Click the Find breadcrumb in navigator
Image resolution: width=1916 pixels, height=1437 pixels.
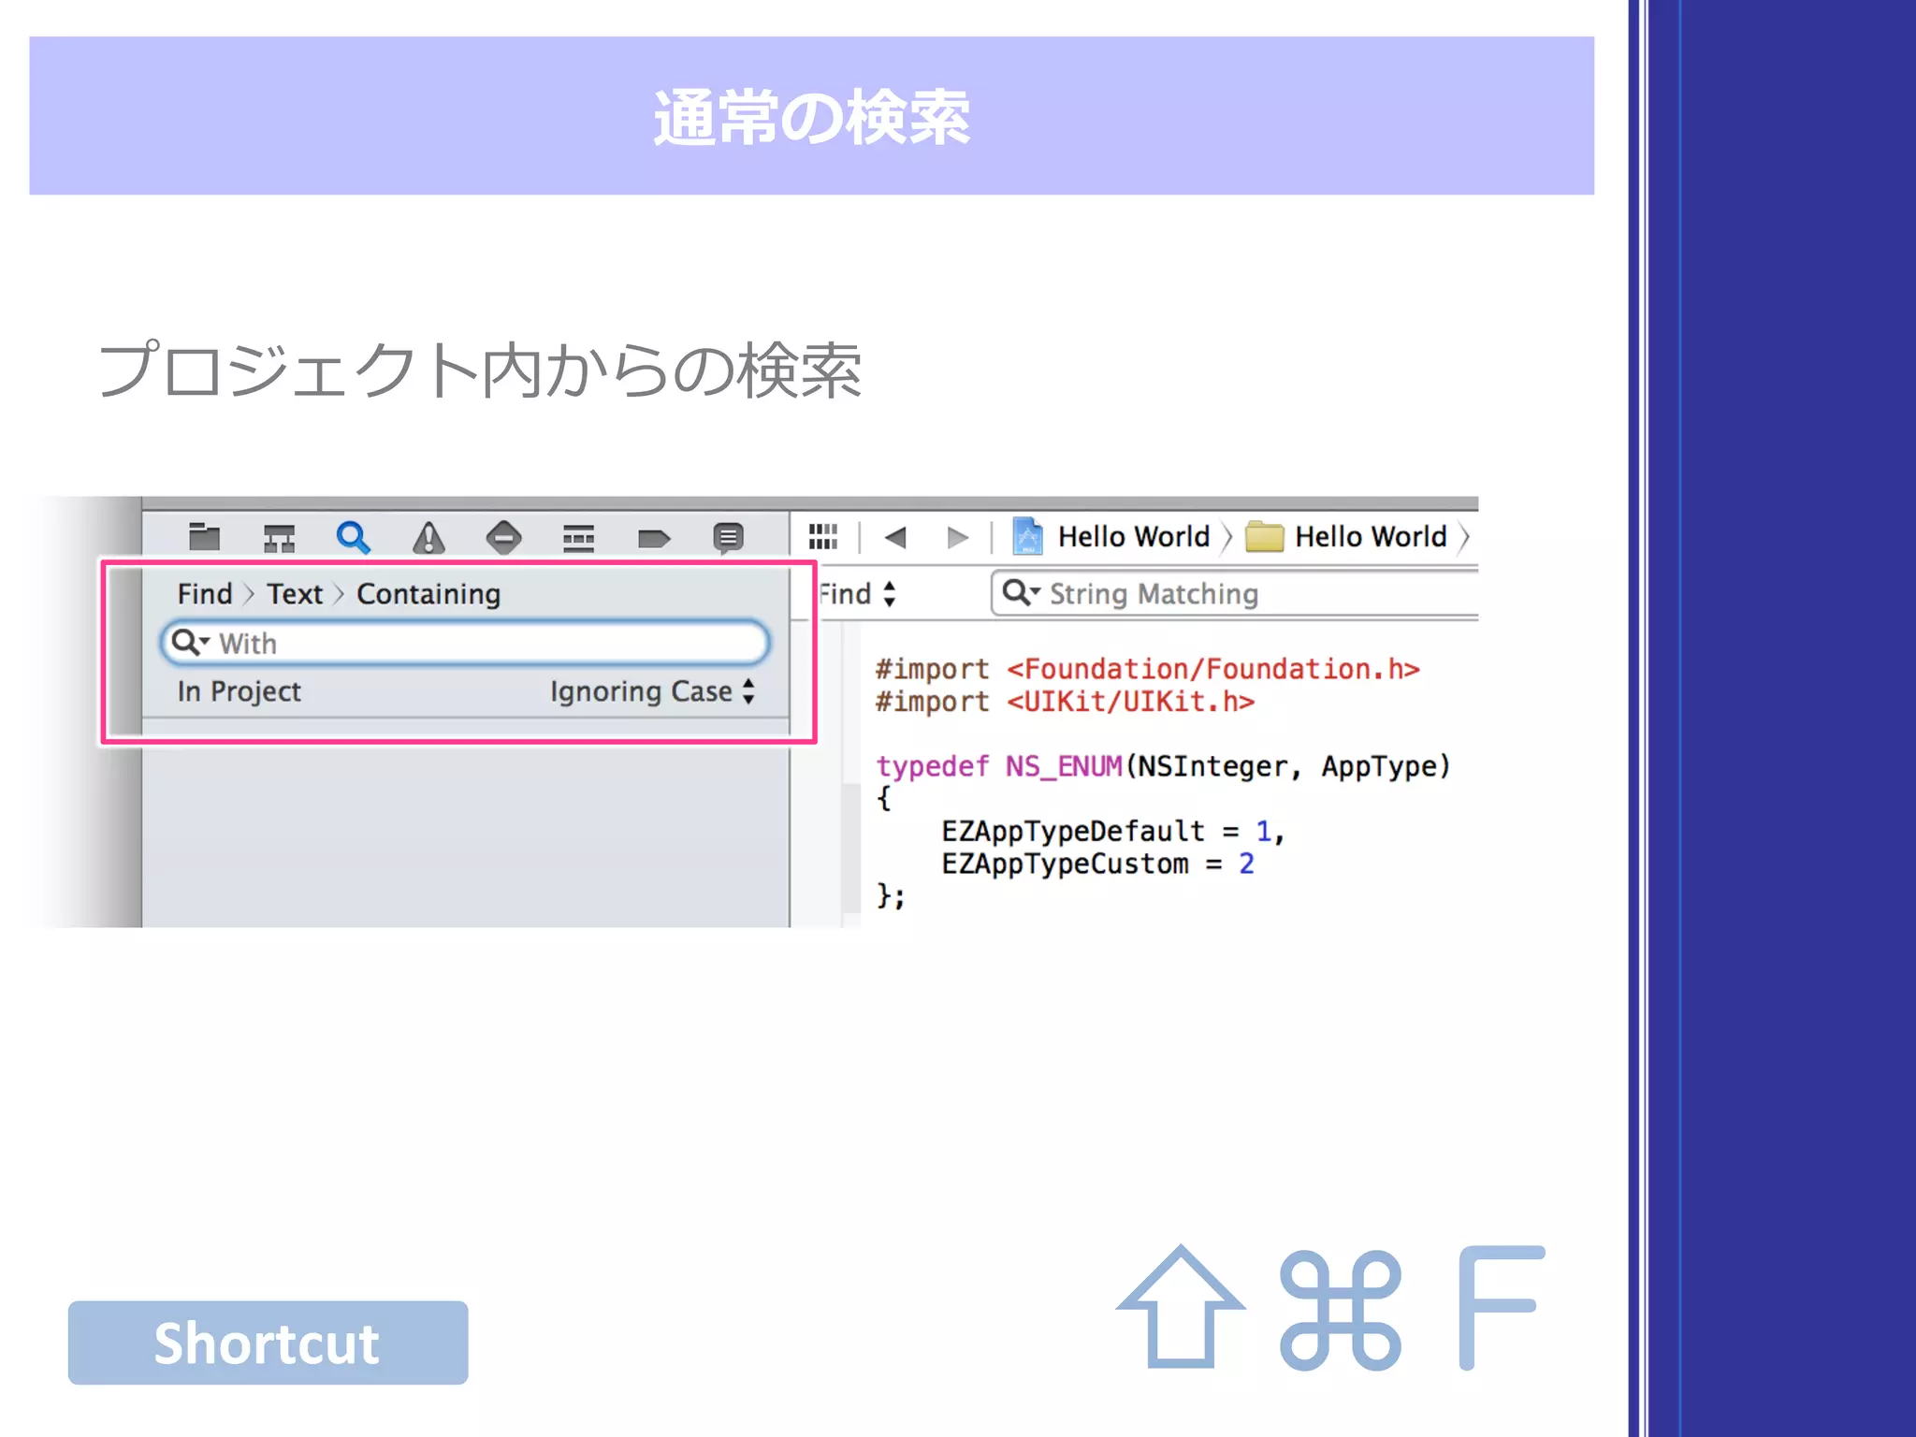[x=205, y=594]
